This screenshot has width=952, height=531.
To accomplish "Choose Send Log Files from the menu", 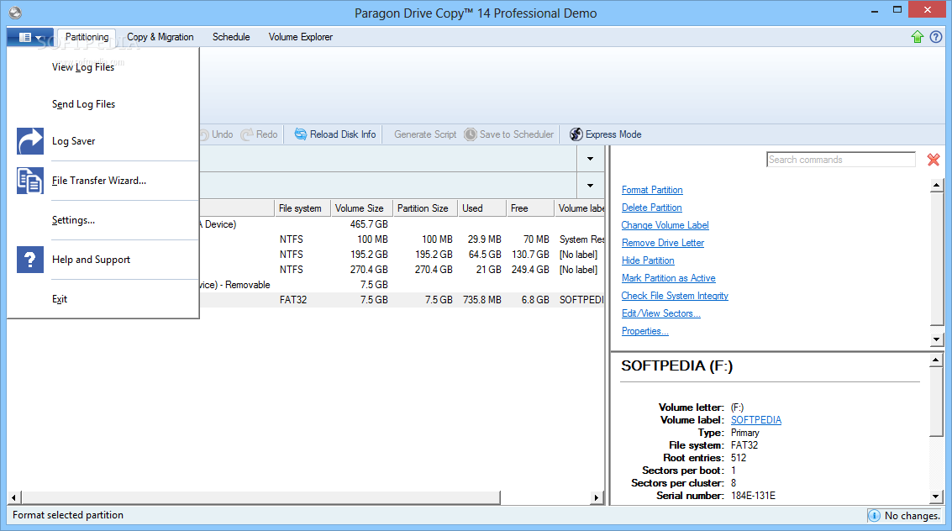I will 84,104.
